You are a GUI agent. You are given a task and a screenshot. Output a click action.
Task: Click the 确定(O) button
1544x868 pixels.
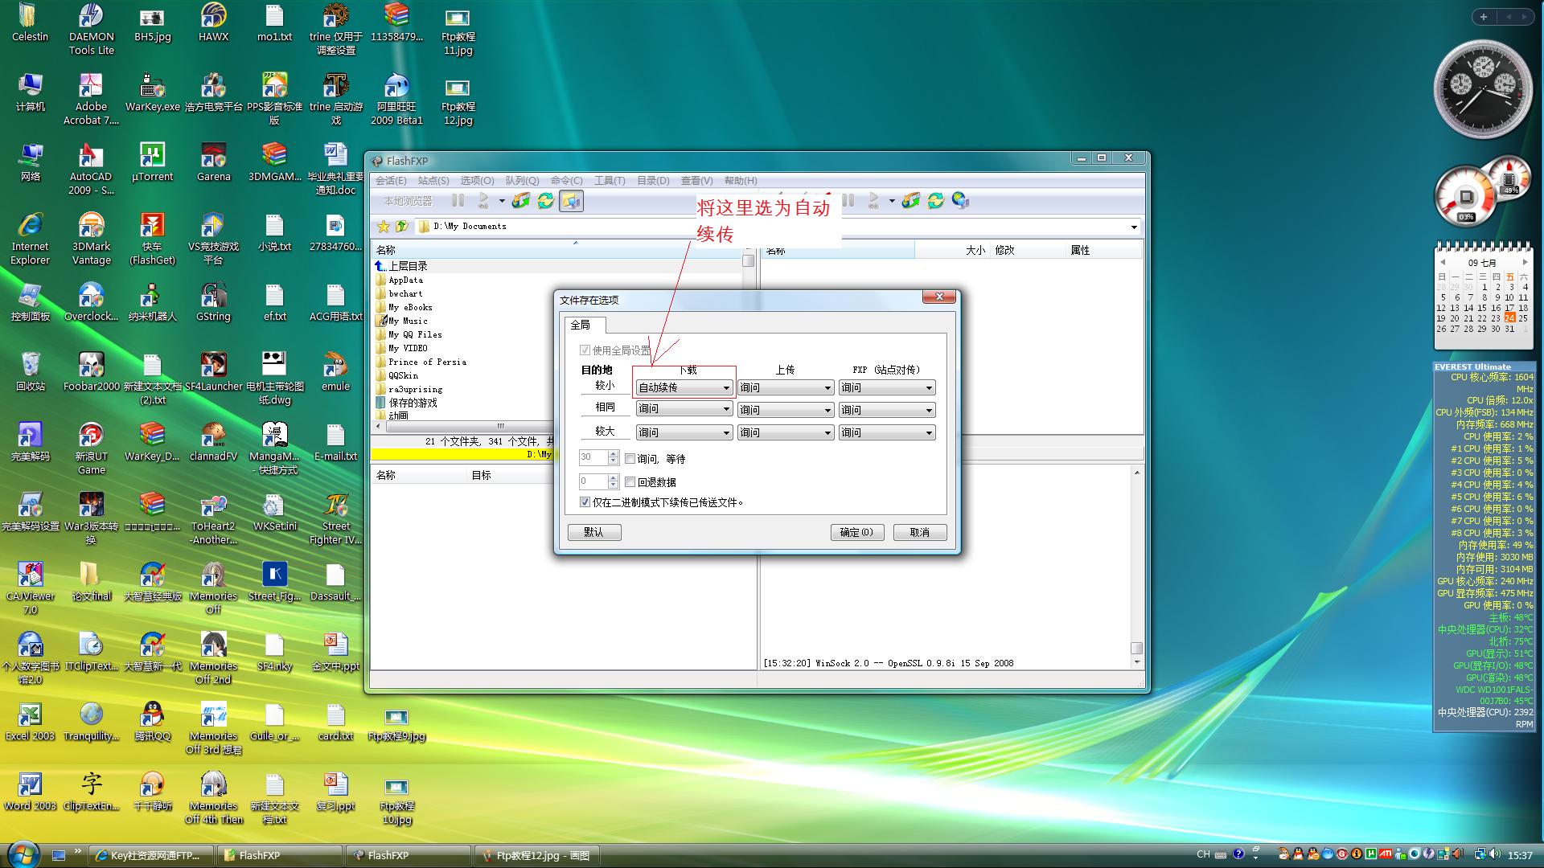coord(856,532)
